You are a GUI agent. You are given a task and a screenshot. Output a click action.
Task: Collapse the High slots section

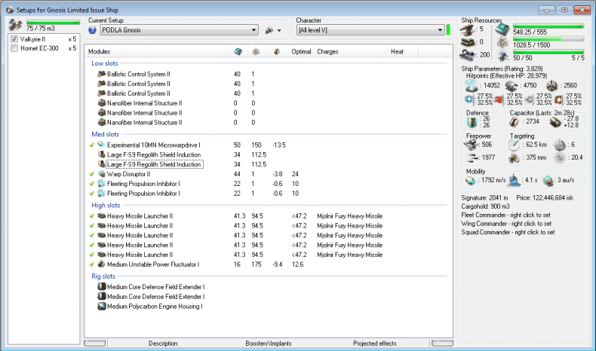tap(106, 206)
